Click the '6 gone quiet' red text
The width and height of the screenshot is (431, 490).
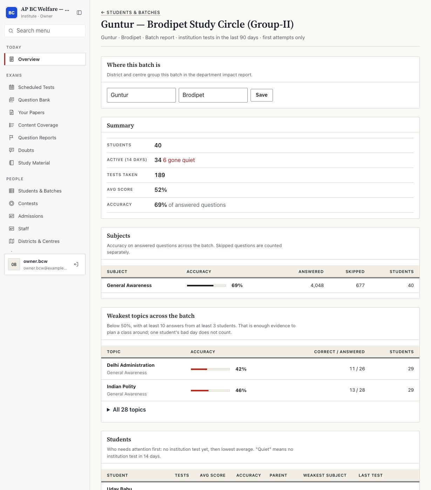[x=179, y=160]
